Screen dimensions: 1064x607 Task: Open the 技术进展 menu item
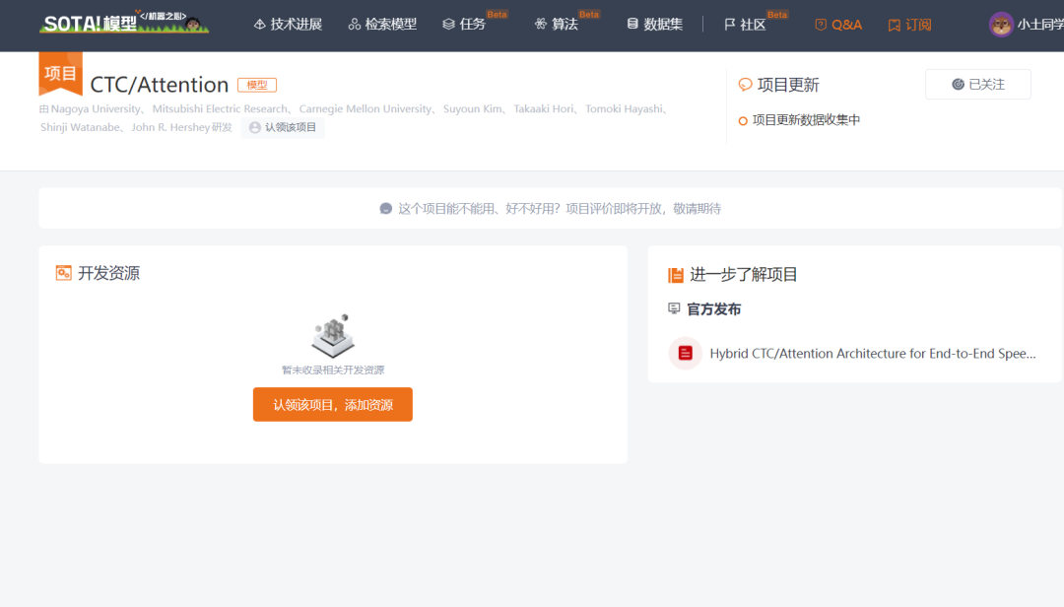pos(288,25)
